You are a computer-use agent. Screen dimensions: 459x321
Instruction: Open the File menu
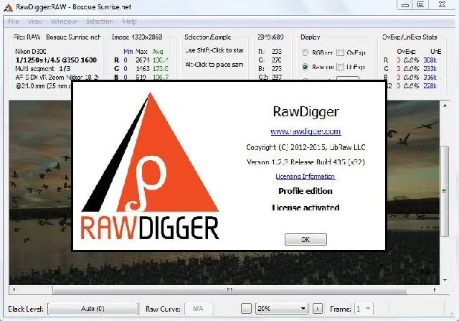[14, 22]
